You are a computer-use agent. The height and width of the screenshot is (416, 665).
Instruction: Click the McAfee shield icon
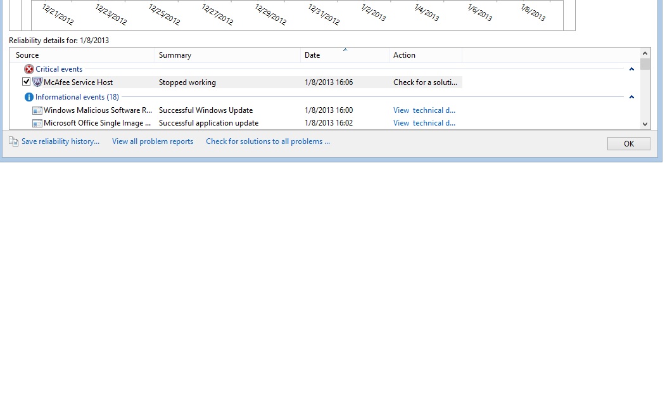coord(37,82)
